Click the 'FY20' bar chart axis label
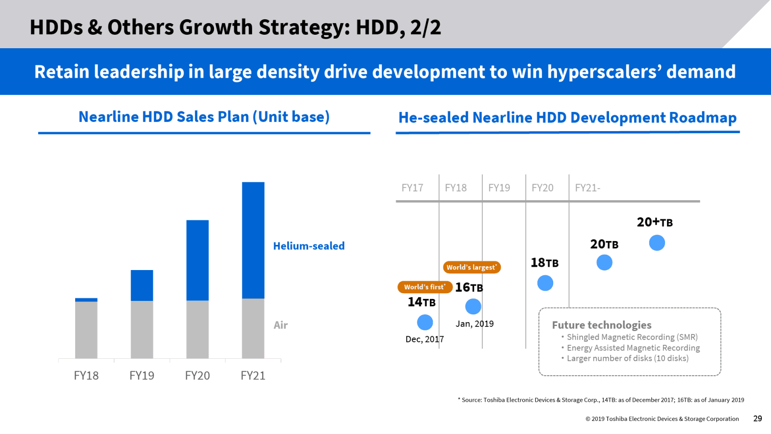Screen dimensions: 771x434 (x=198, y=376)
